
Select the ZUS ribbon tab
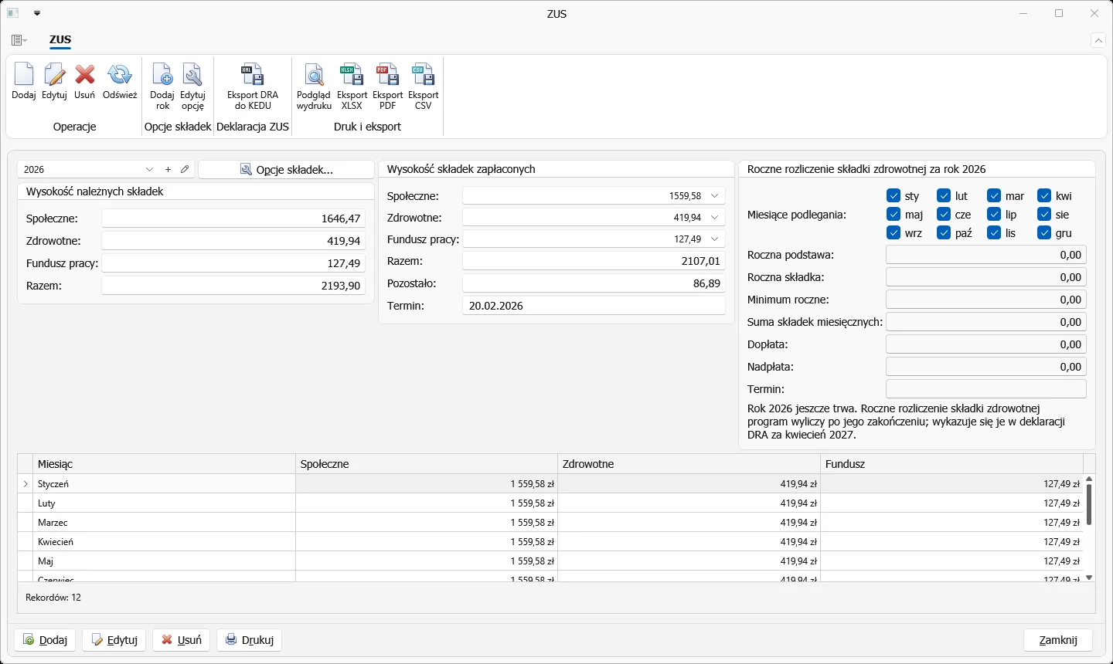60,39
